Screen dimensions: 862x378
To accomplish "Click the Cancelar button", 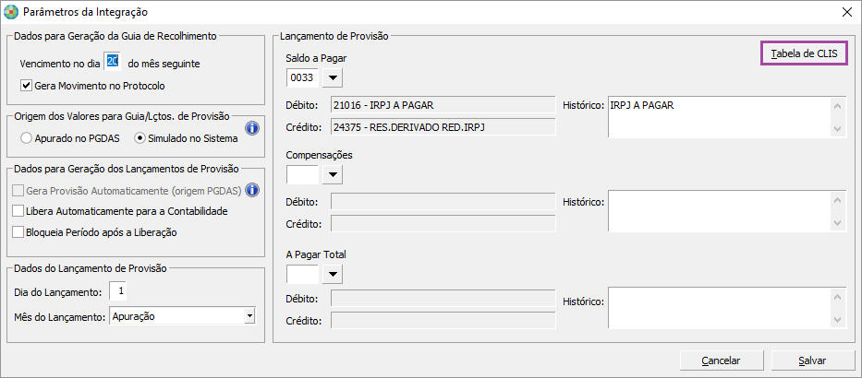I will [721, 360].
